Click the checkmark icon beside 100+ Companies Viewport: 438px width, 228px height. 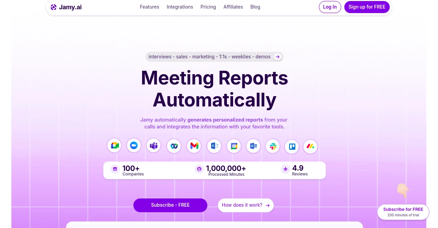click(x=115, y=169)
